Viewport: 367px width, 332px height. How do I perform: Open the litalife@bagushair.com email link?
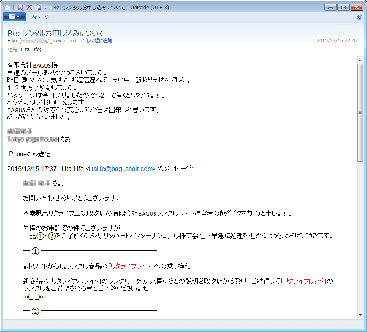(121, 169)
